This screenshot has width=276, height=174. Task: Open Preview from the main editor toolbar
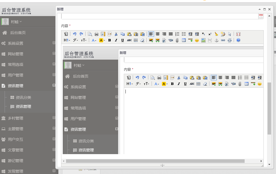pyautogui.click(x=90, y=34)
